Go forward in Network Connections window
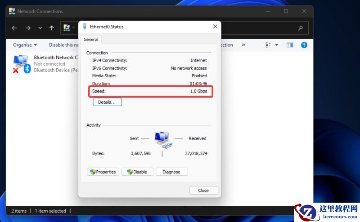This screenshot has height=222, width=360. click(28, 28)
